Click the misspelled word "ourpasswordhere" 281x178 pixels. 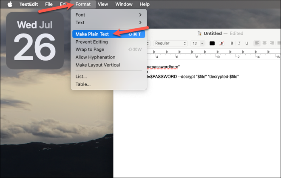162,67
